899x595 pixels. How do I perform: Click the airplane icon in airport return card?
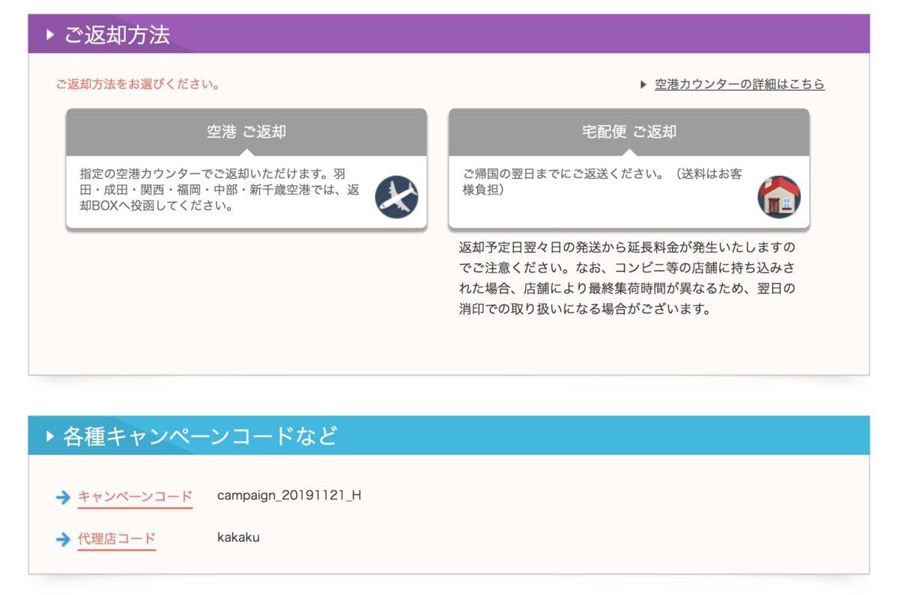point(396,197)
